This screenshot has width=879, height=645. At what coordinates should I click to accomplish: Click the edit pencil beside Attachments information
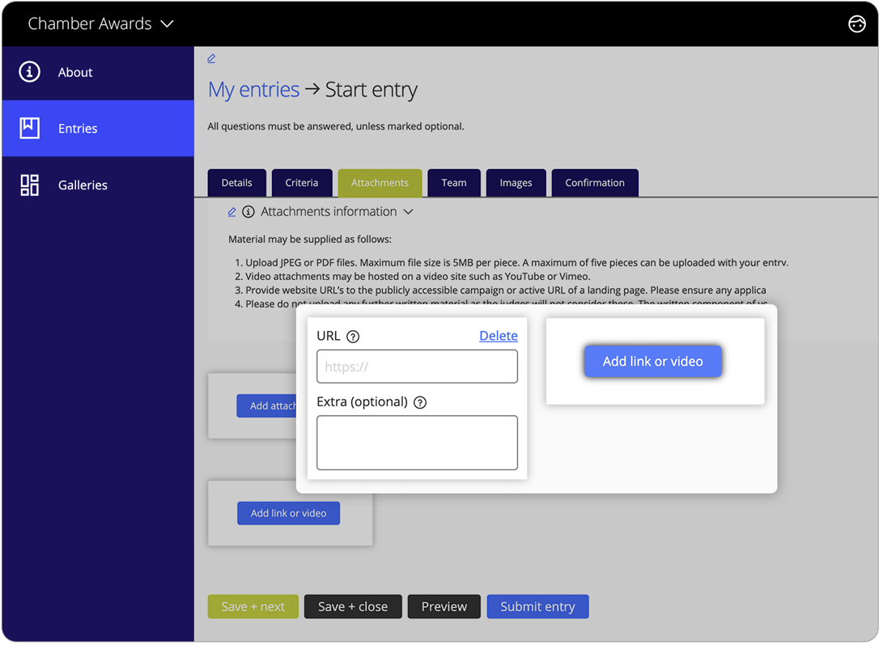click(231, 211)
